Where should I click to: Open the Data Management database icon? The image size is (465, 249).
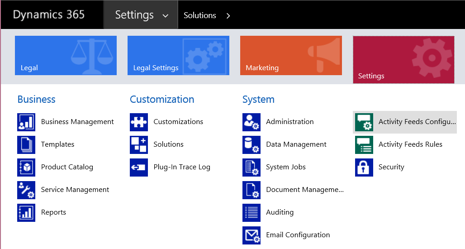[x=251, y=144]
